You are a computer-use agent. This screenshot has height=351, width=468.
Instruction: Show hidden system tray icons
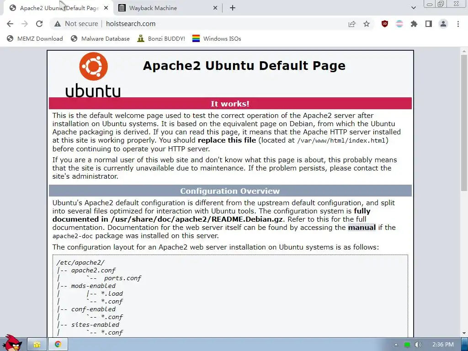pos(396,345)
